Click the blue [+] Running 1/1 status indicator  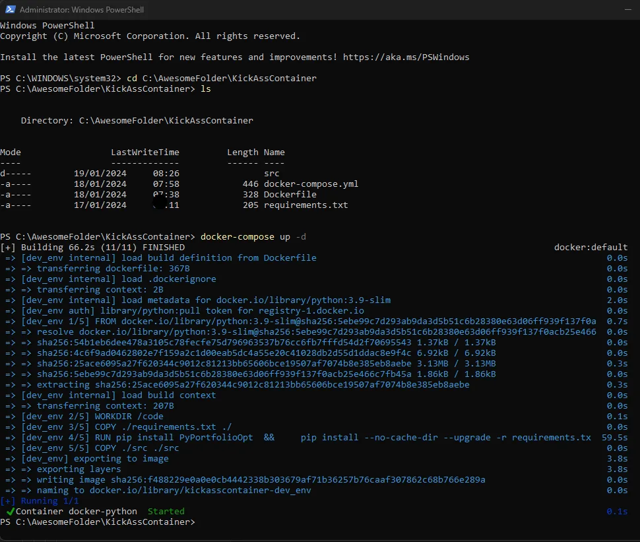tap(26, 500)
